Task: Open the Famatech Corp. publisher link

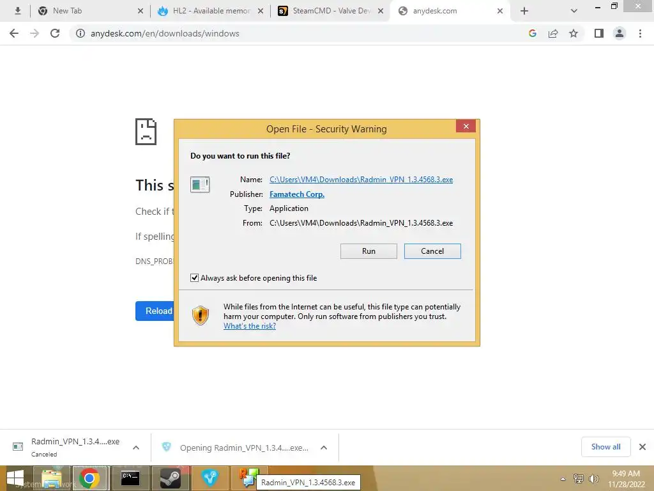Action: tap(296, 194)
